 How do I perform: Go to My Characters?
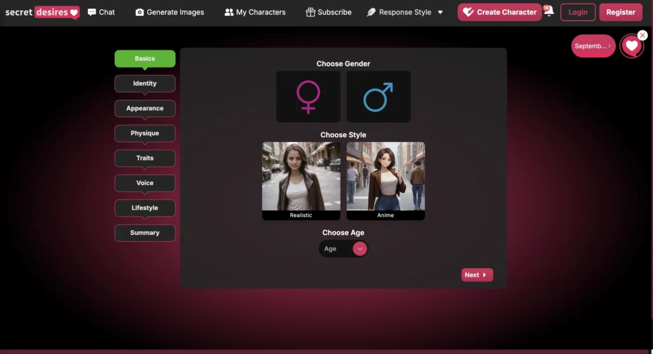point(255,12)
